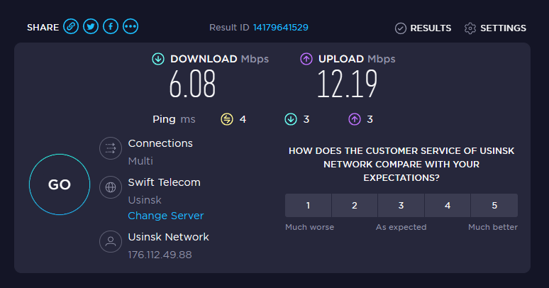Click the Usinsk Network user icon
This screenshot has width=549, height=288.
click(110, 241)
